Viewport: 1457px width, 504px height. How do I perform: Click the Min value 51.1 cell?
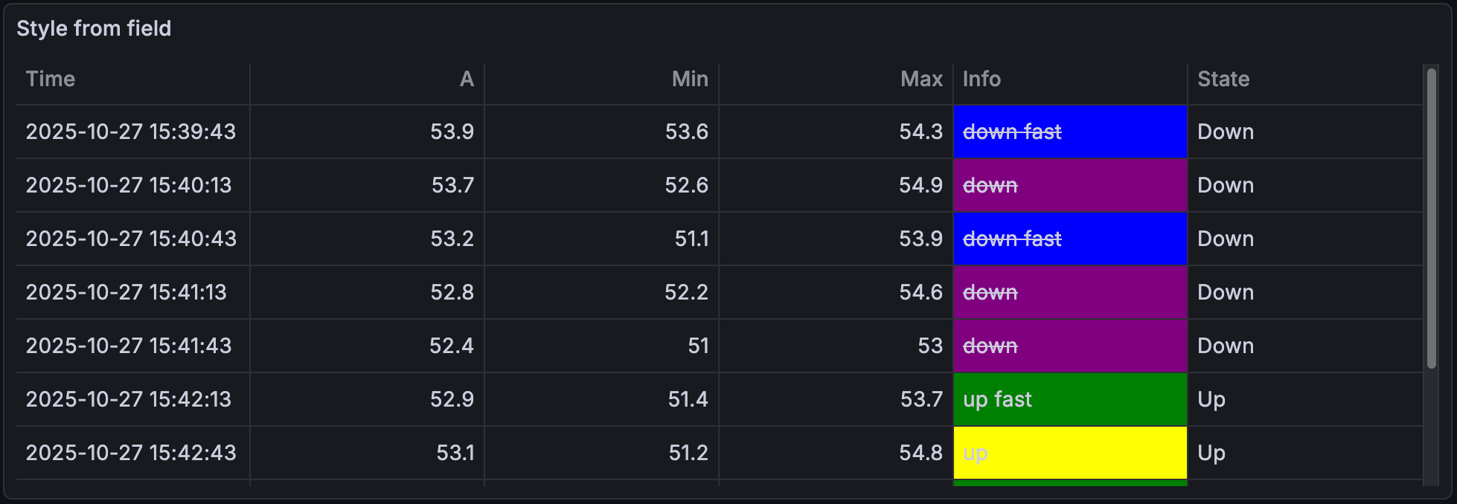pyautogui.click(x=691, y=239)
